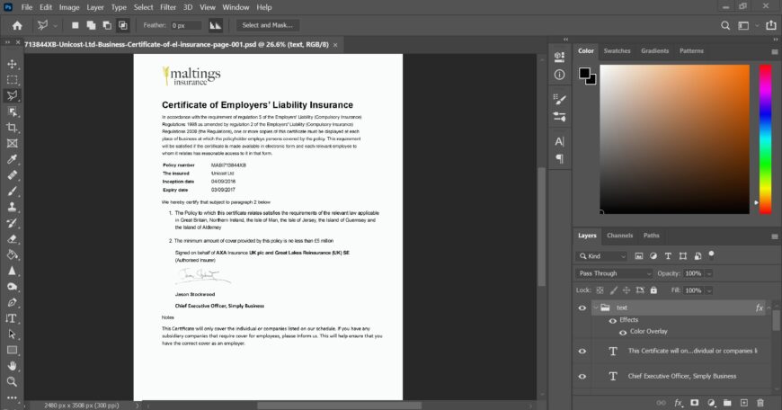Viewport: 782px width, 410px height.
Task: Add a layer mask
Action: [694, 403]
